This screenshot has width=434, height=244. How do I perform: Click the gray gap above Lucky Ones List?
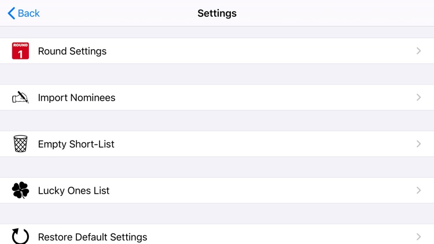pyautogui.click(x=217, y=167)
